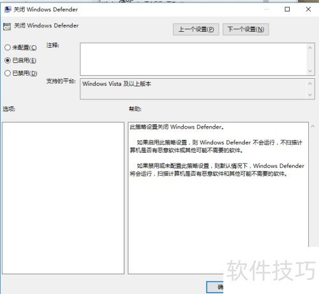
Task: Maximize the 关闭 Windows Defender window
Action: [x=287, y=9]
